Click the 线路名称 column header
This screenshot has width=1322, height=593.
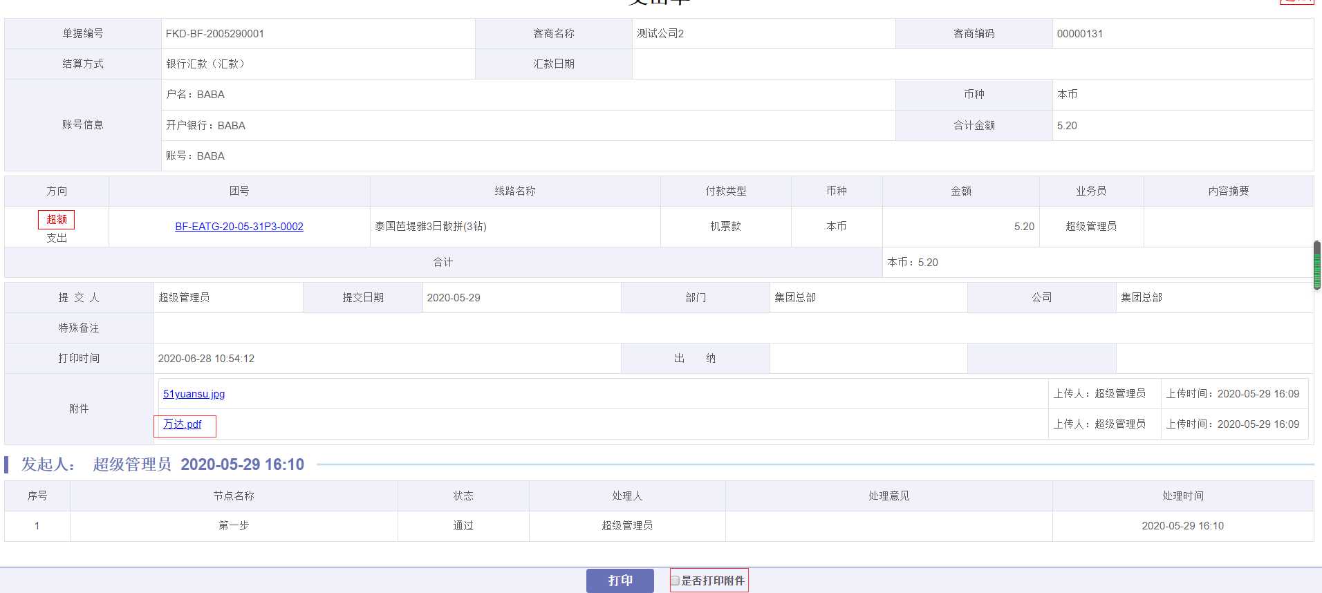515,191
